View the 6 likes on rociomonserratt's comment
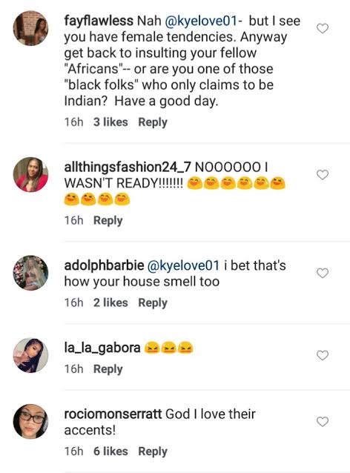 pos(110,451)
